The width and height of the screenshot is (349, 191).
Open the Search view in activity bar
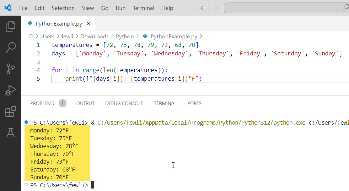point(10,47)
